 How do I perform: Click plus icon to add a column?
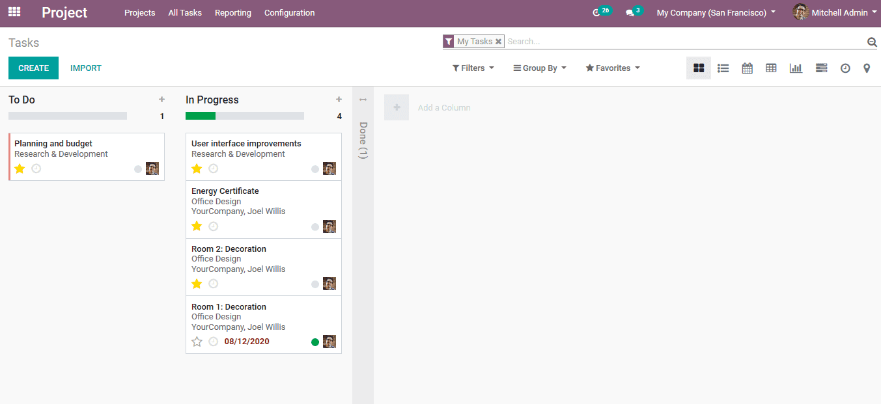click(x=397, y=107)
